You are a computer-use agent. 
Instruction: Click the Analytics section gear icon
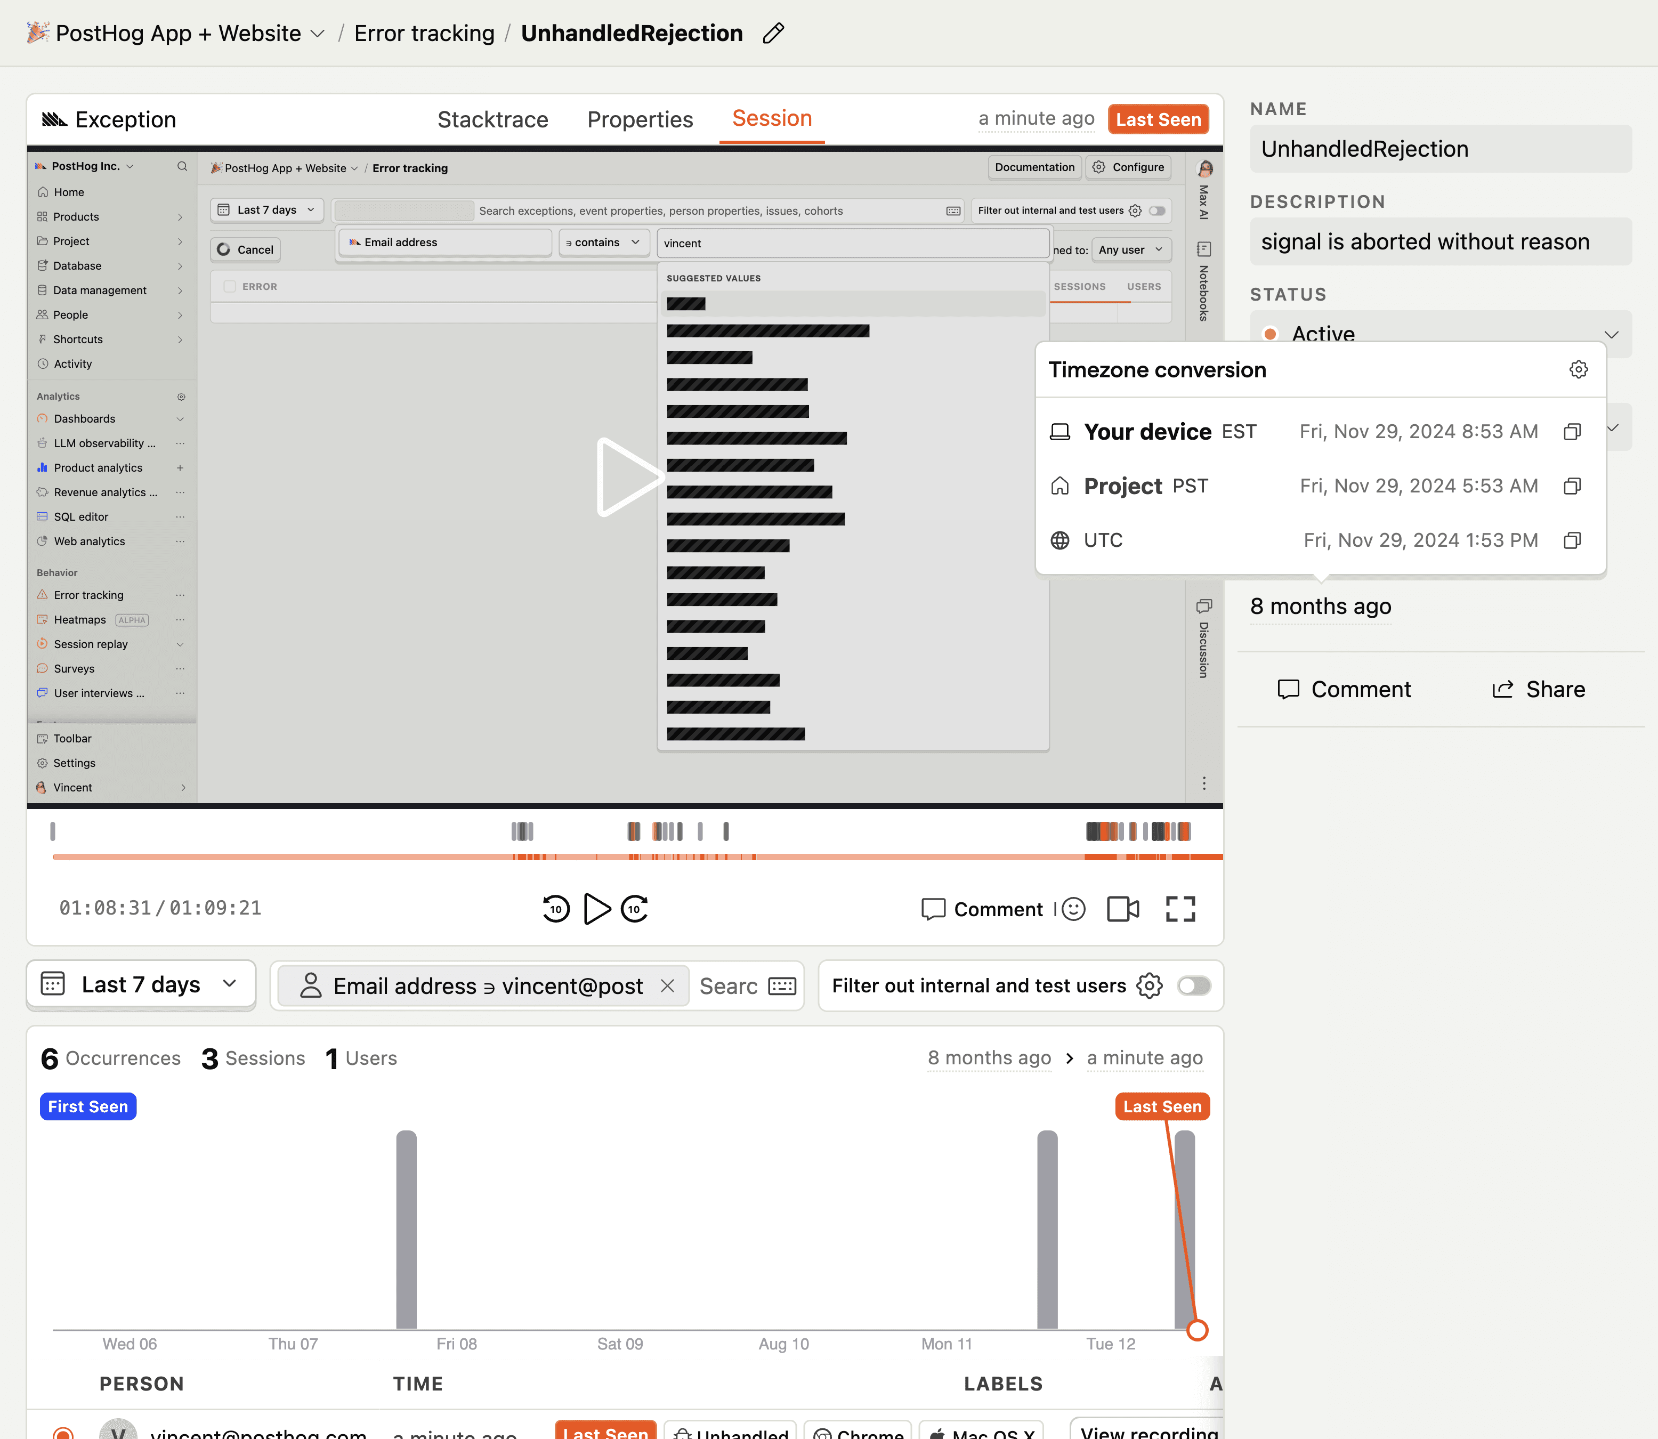(x=181, y=397)
